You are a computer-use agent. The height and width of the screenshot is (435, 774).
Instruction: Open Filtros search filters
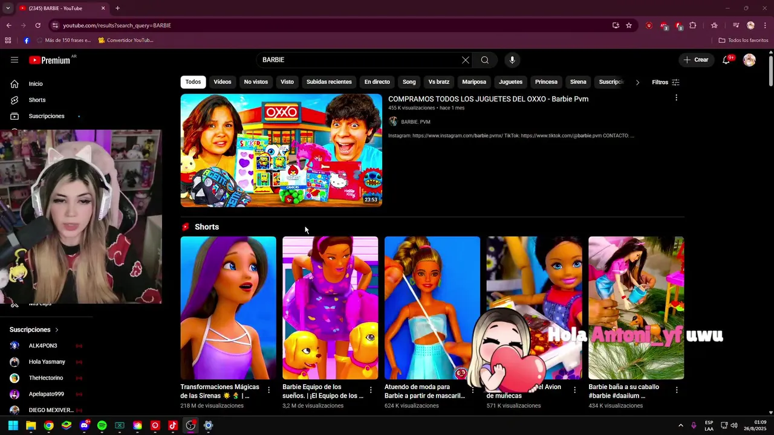click(x=666, y=82)
